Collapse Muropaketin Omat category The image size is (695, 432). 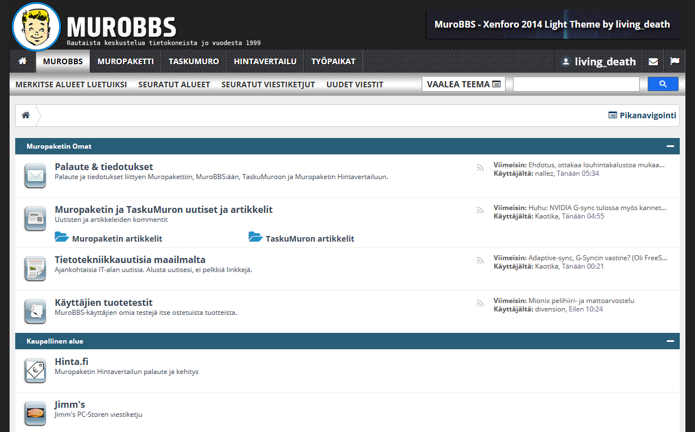[x=670, y=146]
